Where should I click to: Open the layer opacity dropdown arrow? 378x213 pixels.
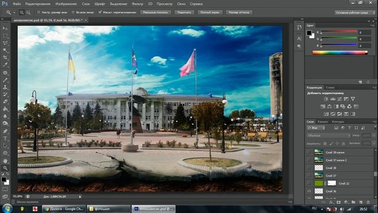[x=374, y=135]
